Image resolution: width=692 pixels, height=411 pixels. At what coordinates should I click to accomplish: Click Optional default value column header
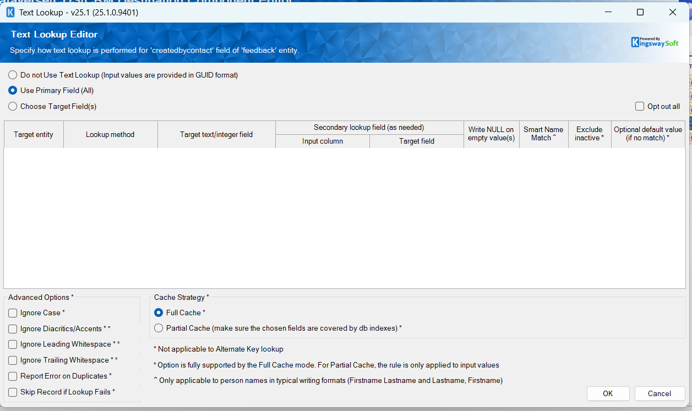pos(648,135)
